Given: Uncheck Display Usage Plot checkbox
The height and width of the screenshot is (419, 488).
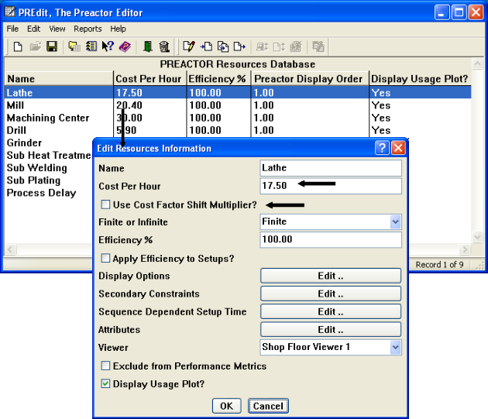Looking at the screenshot, I should [x=105, y=383].
